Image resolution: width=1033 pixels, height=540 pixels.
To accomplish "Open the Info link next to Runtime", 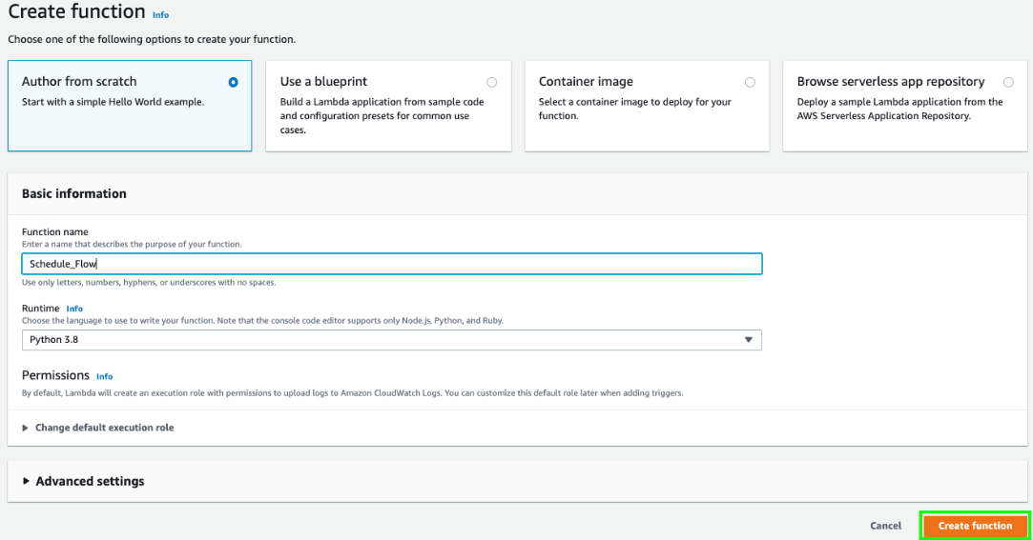I will click(74, 309).
